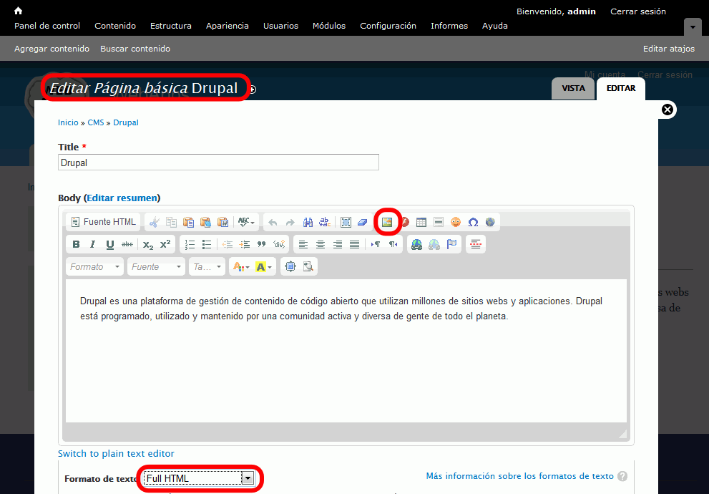Click the Decrease Indent icon
Screen dimensions: 709x494
point(227,244)
